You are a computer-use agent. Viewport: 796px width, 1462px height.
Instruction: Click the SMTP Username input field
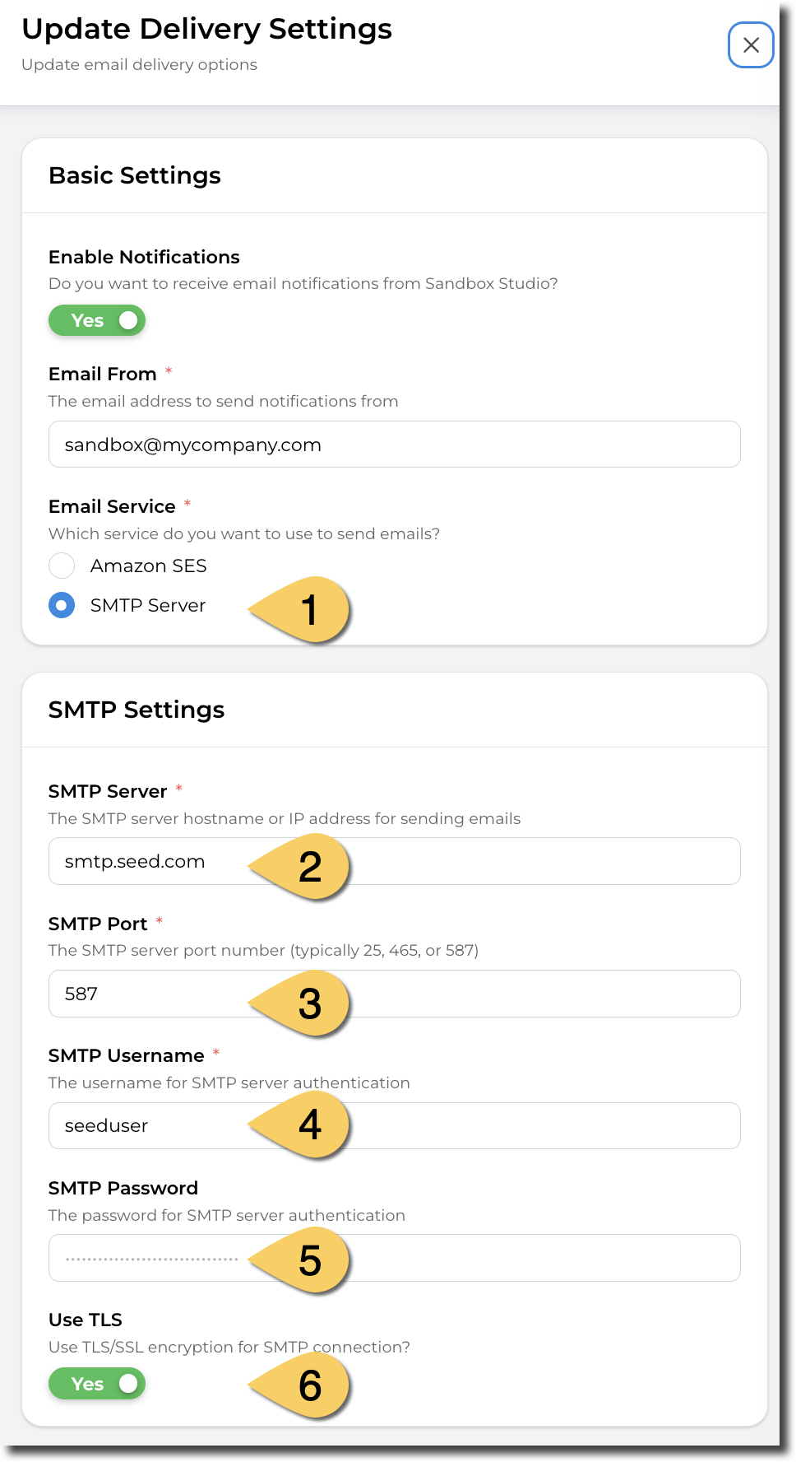395,1125
